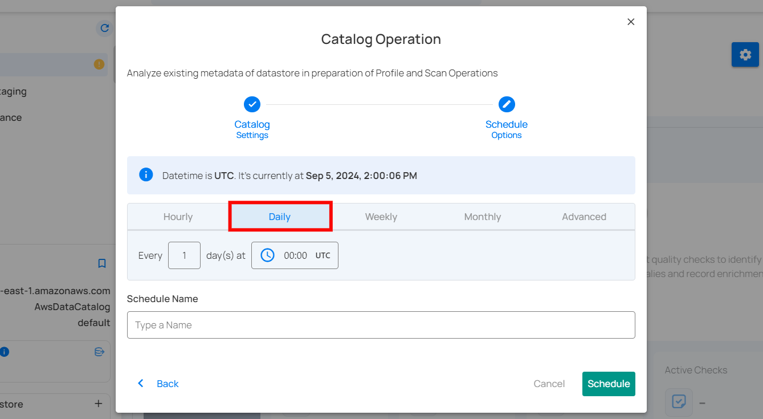Click the Cancel button
Viewport: 763px width, 419px height.
(549, 384)
